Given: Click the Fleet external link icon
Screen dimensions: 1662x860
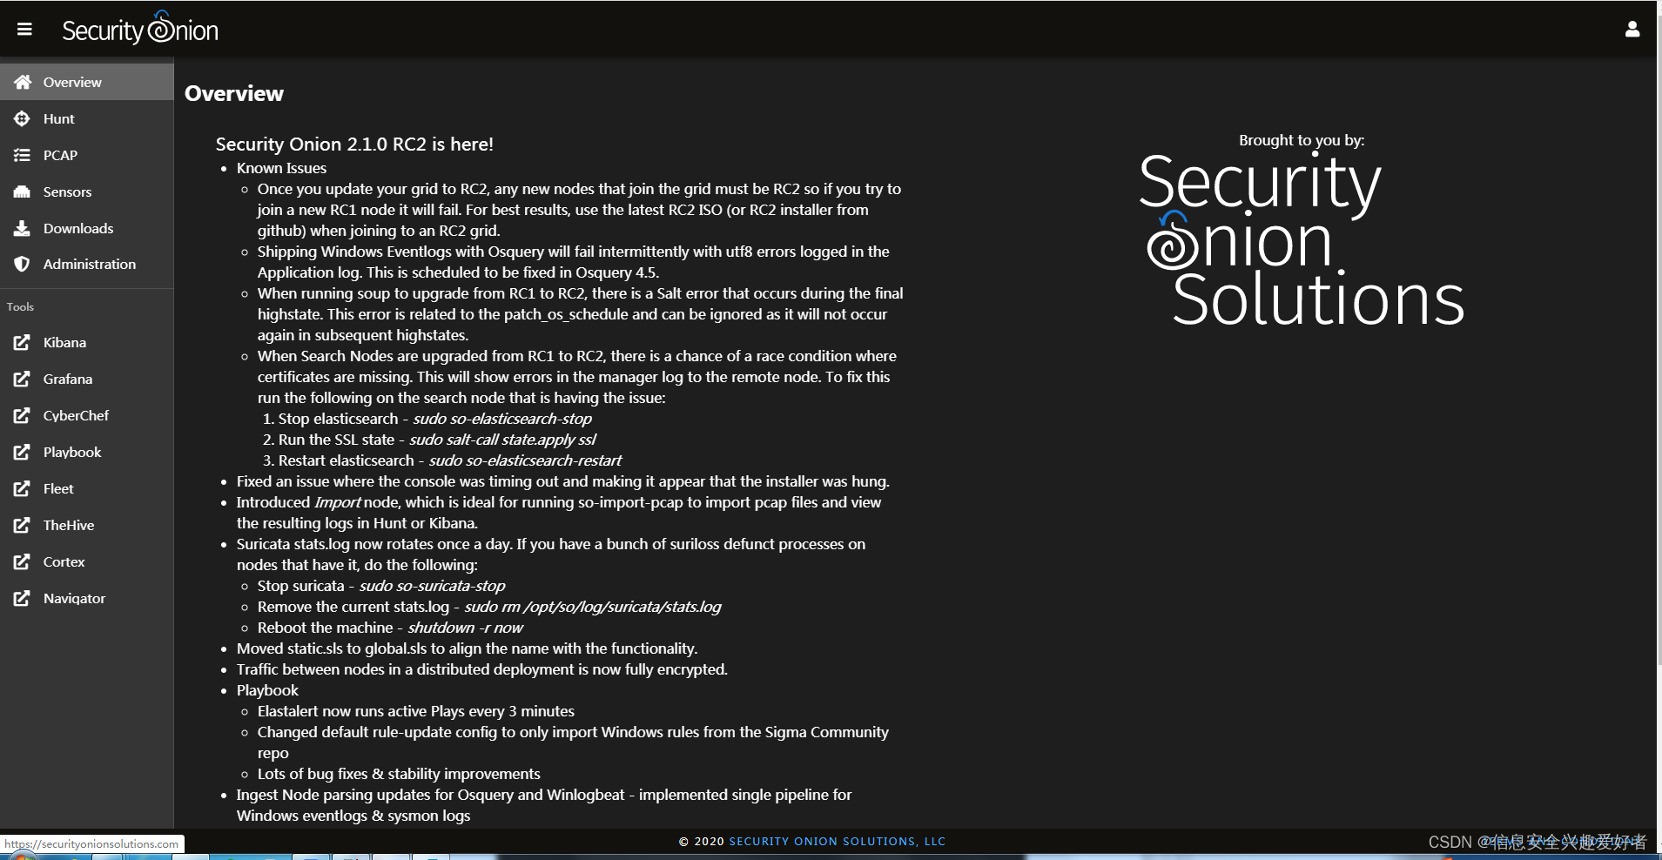Looking at the screenshot, I should [x=22, y=488].
